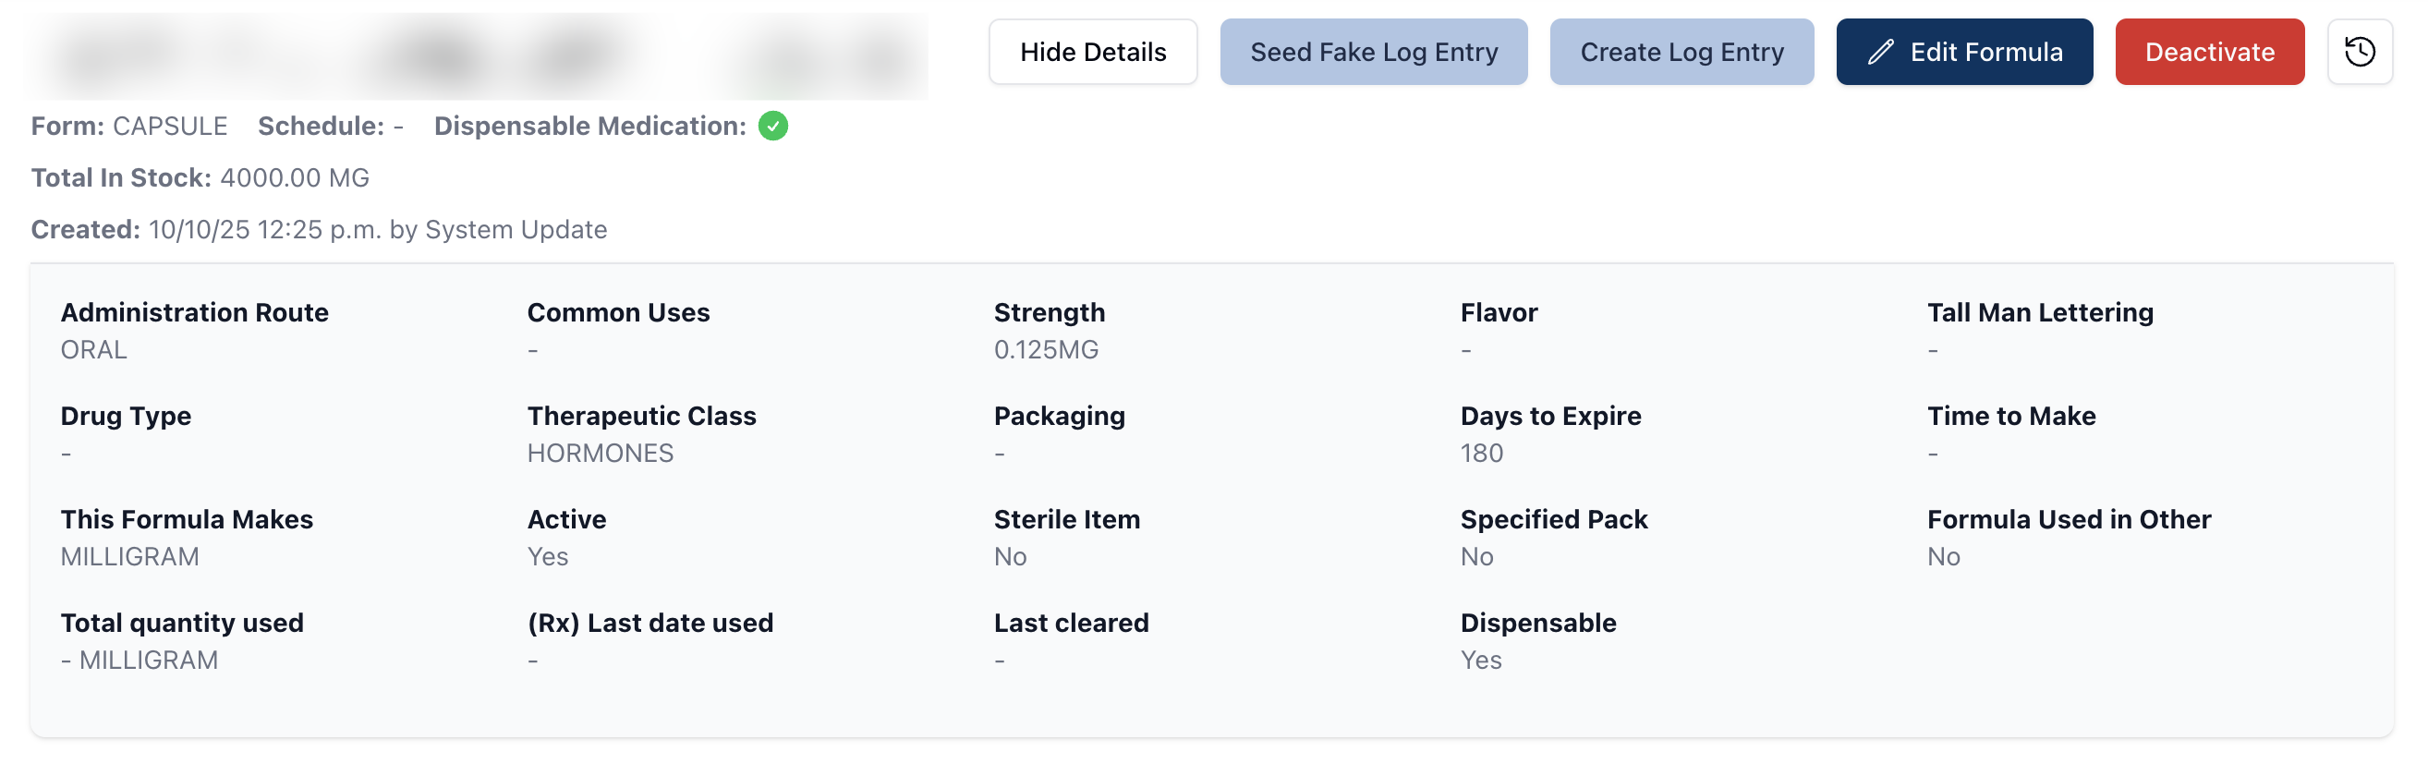The width and height of the screenshot is (2428, 764).
Task: Click the Therapeutic Class HORMONES value
Action: coord(600,453)
